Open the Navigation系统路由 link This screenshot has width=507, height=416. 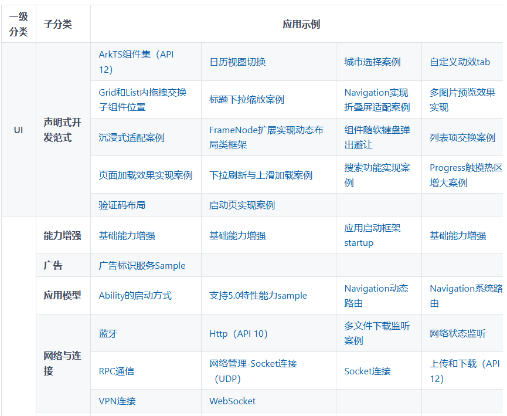(466, 296)
